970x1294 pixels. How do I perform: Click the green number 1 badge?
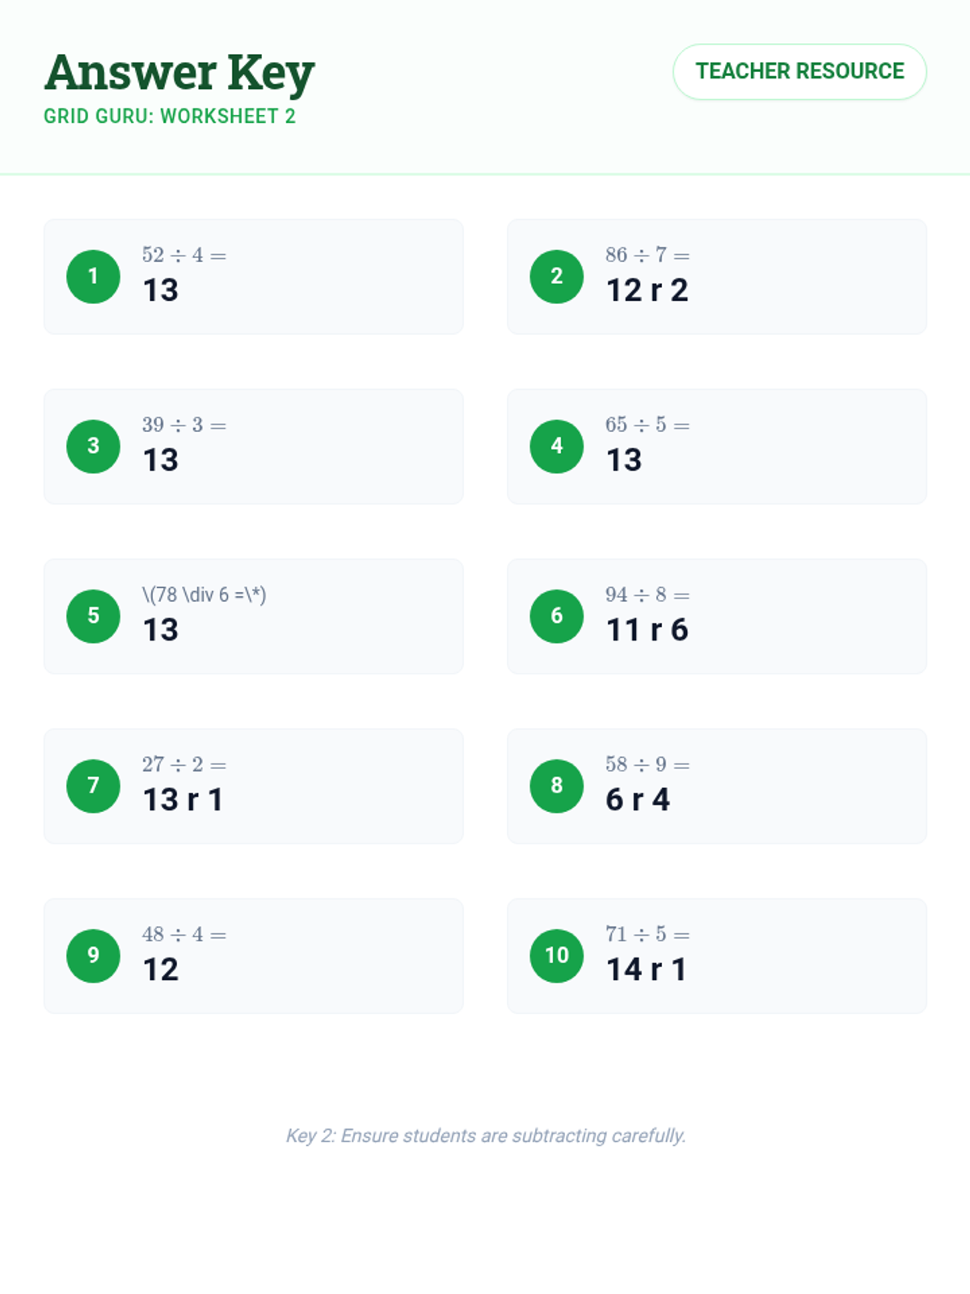pos(93,277)
